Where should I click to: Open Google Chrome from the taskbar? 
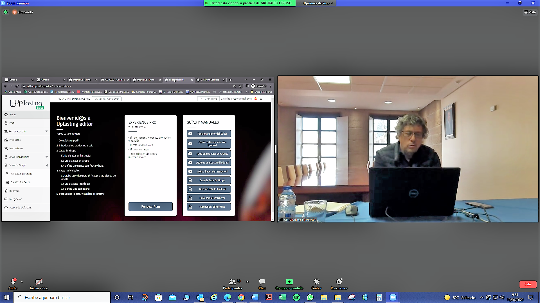click(x=241, y=297)
